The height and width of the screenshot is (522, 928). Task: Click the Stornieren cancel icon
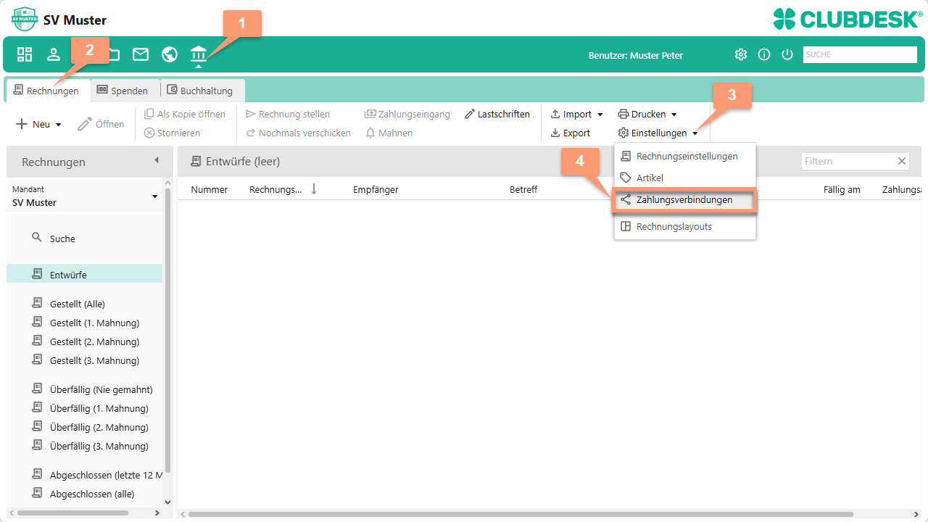[x=149, y=133]
